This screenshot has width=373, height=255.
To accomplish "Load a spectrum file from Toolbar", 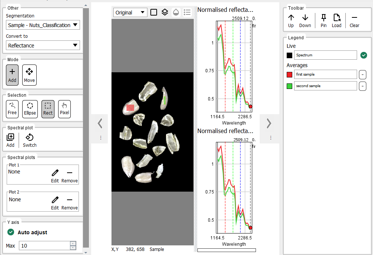I will pos(336,21).
